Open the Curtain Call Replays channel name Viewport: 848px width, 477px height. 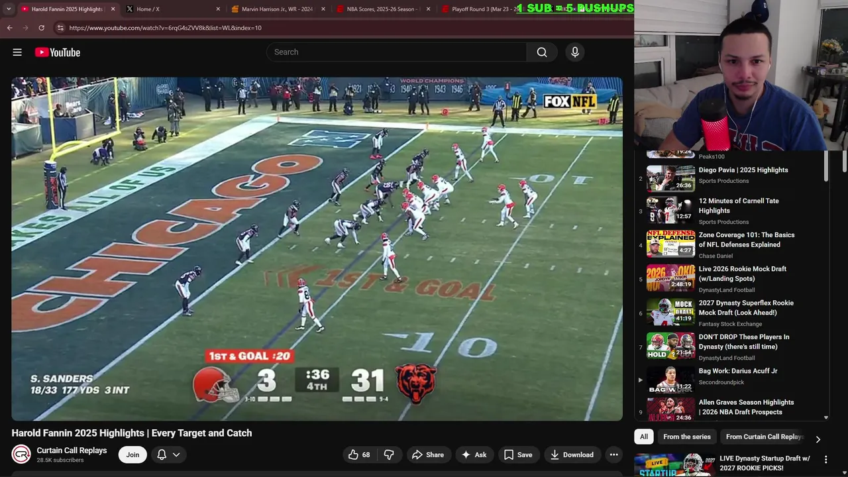coord(72,450)
